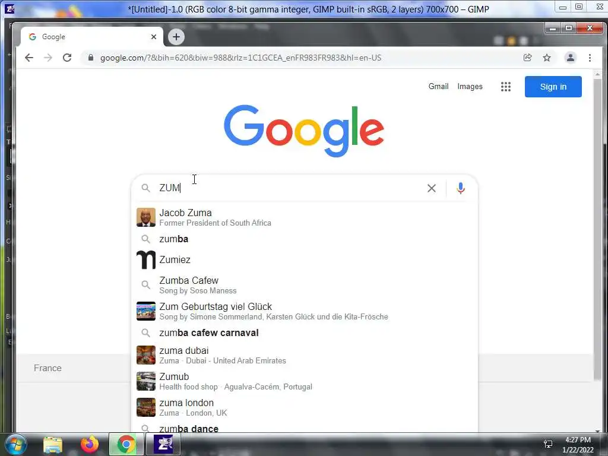Select the Google browser tab

click(x=92, y=37)
